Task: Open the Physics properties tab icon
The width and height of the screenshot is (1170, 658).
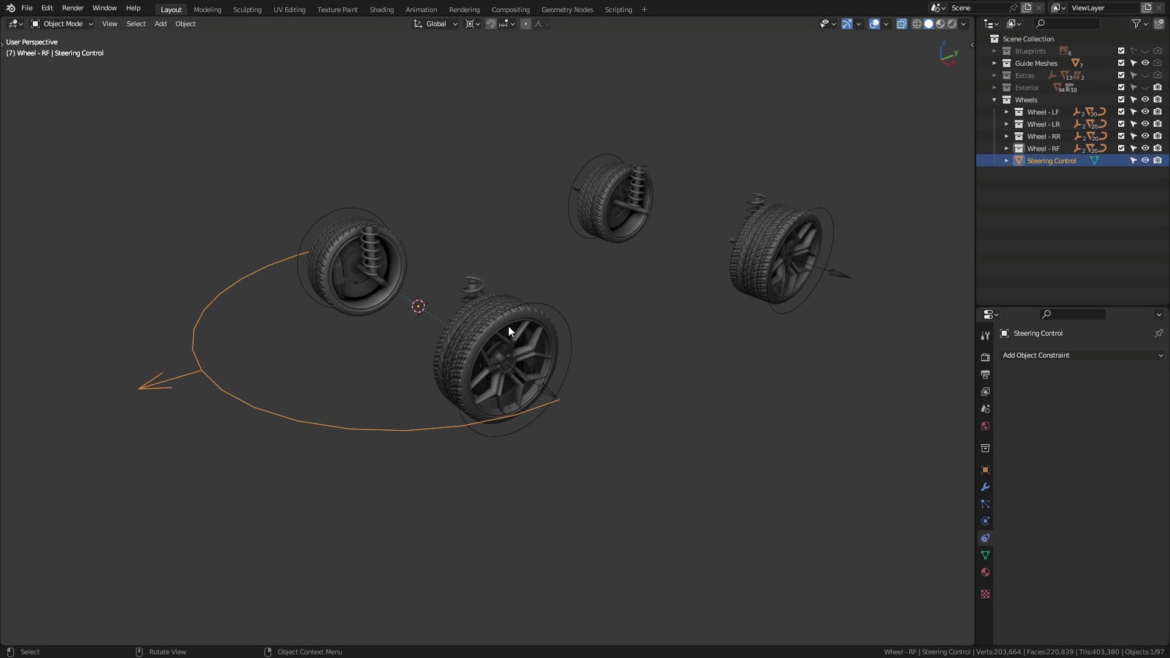Action: point(985,521)
